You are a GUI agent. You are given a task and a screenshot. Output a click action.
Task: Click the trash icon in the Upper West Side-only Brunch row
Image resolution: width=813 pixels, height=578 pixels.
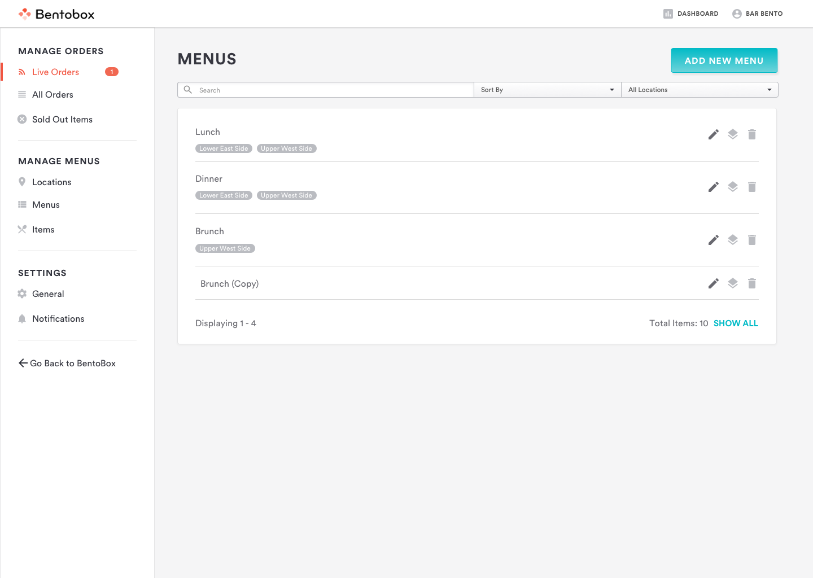pyautogui.click(x=752, y=240)
